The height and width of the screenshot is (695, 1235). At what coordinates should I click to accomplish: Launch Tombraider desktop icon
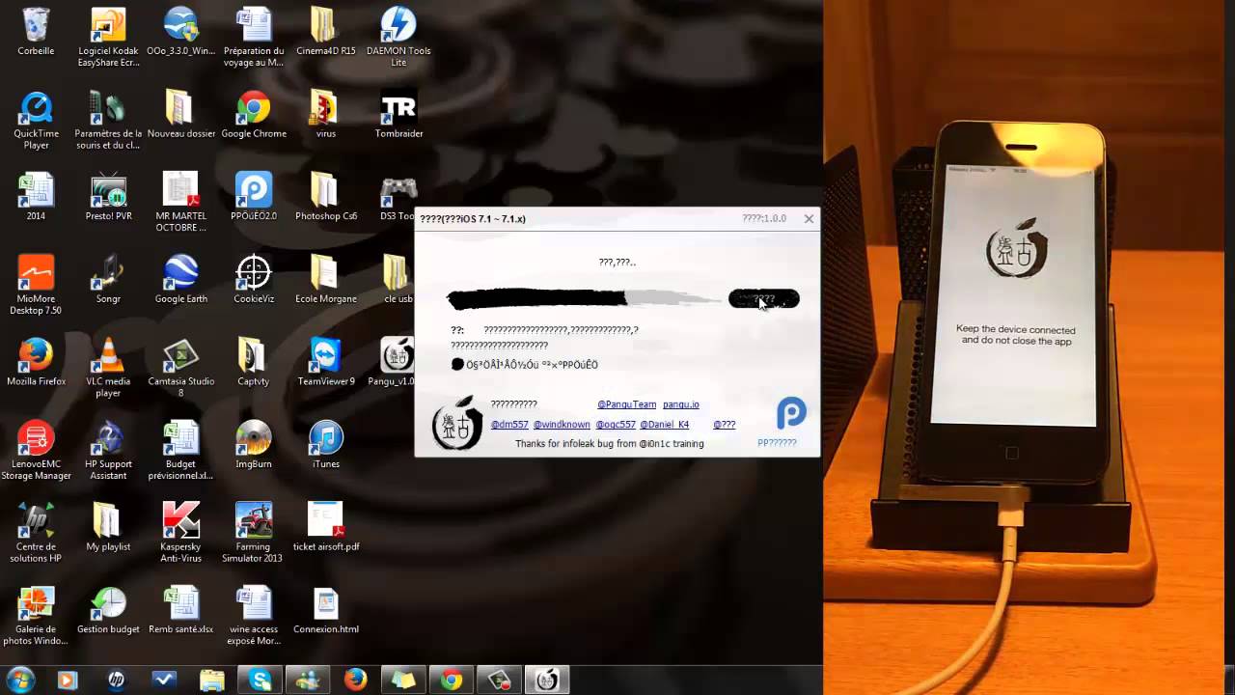tap(398, 115)
